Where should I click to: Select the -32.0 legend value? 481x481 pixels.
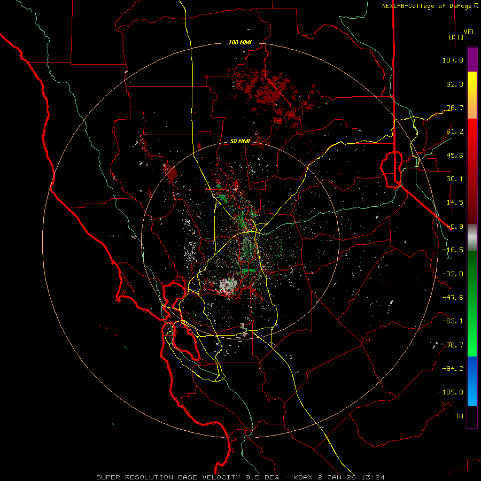[x=453, y=274]
